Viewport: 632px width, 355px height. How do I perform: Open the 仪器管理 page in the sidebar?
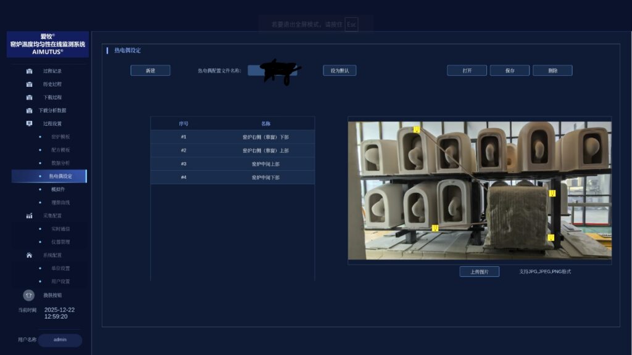tap(60, 242)
